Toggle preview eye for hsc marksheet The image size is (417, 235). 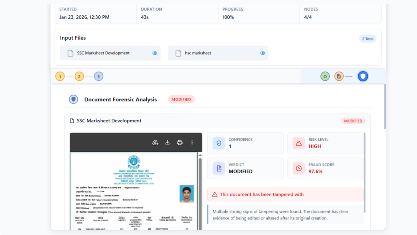point(263,53)
